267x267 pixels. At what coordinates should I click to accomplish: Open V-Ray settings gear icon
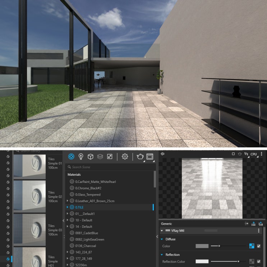click(x=125, y=156)
